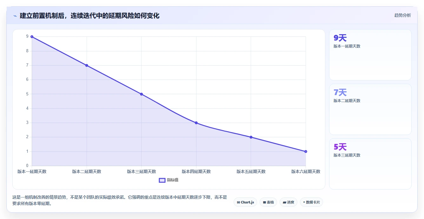
Task: Click the 版本三延期天数 x-axis label
Action: click(141, 171)
